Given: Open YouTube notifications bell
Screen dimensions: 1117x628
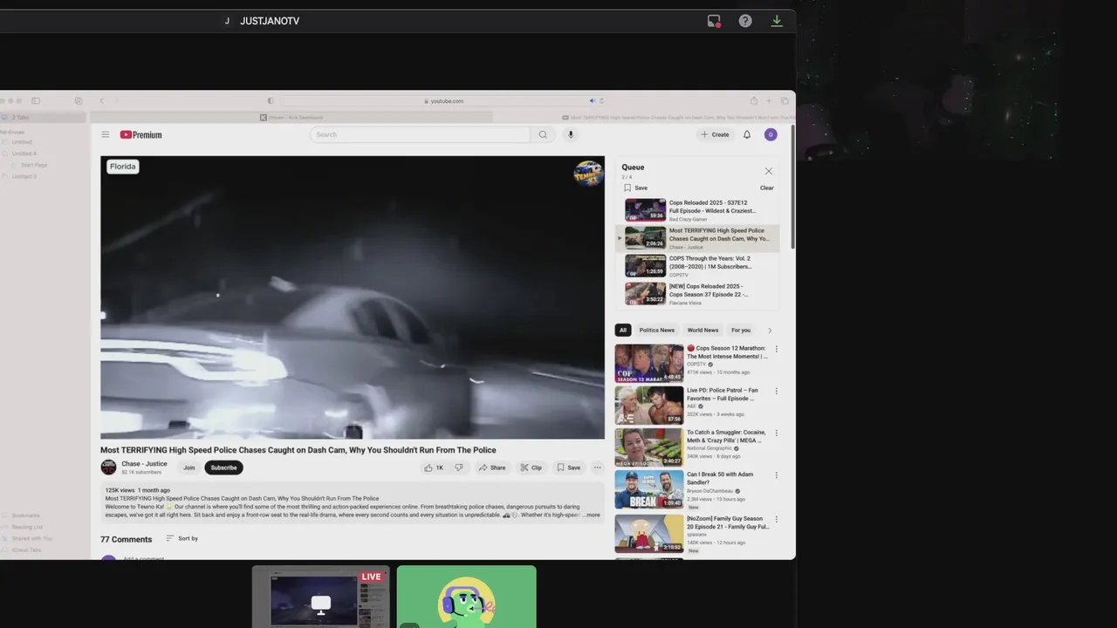Looking at the screenshot, I should pyautogui.click(x=747, y=134).
